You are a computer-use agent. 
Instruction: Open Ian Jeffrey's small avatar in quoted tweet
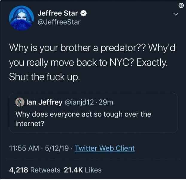click(20, 102)
